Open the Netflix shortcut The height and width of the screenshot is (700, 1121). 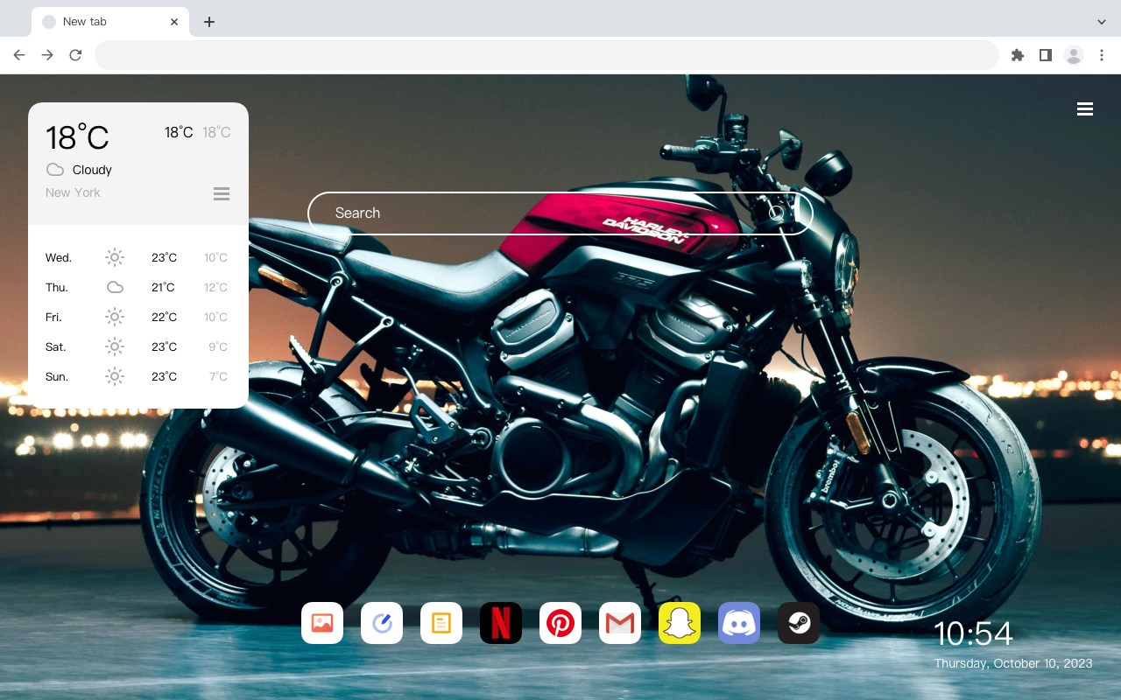pyautogui.click(x=501, y=623)
